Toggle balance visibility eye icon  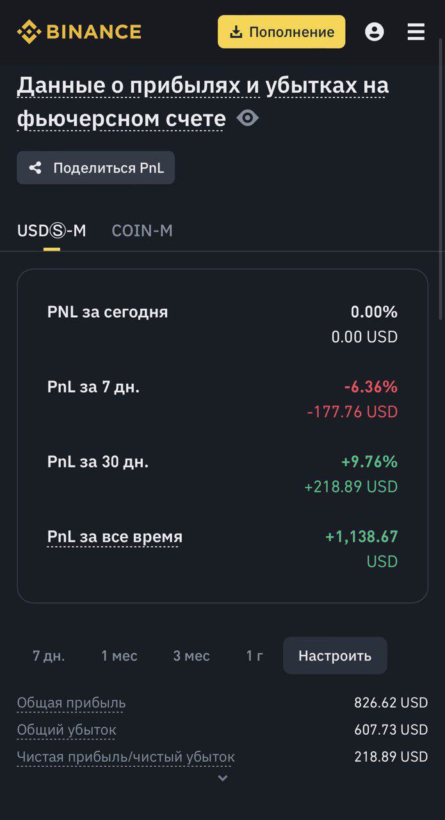pyautogui.click(x=248, y=119)
